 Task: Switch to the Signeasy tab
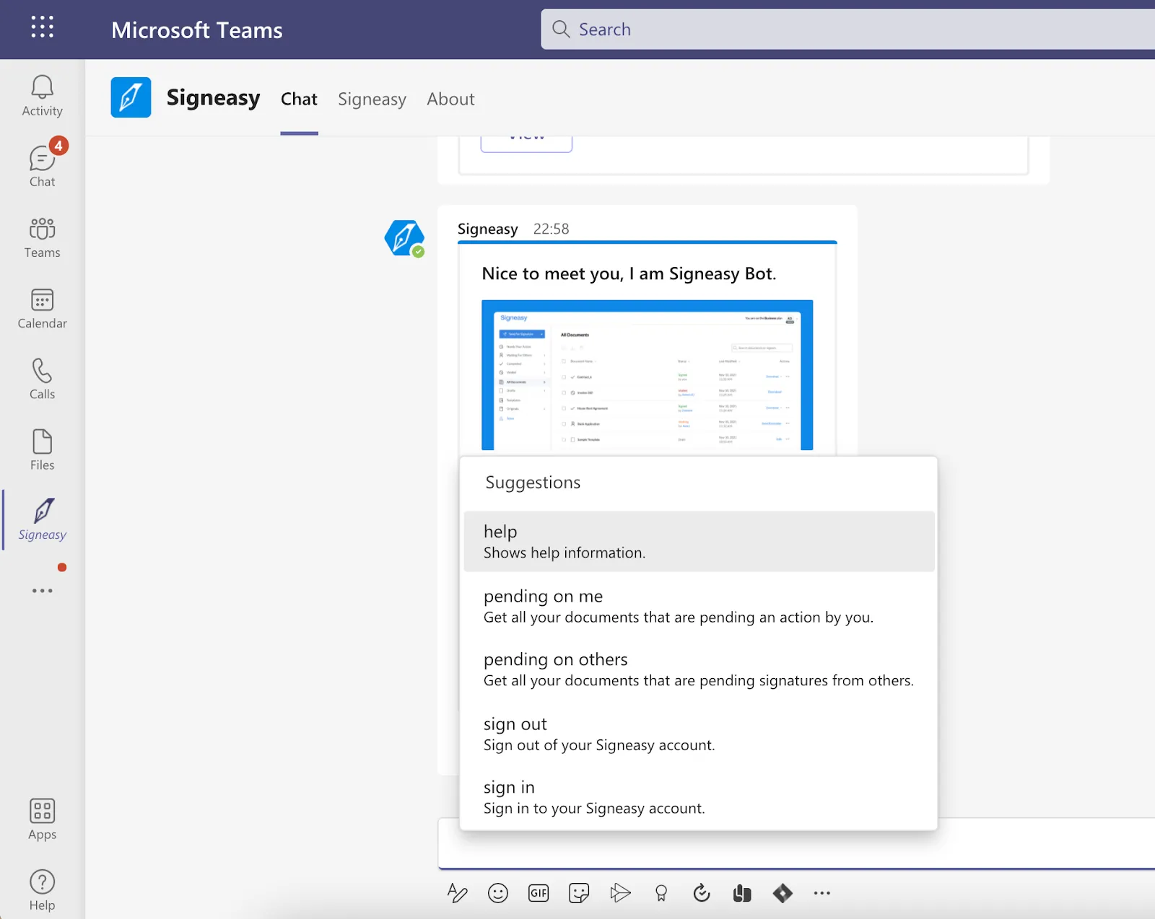tap(372, 100)
